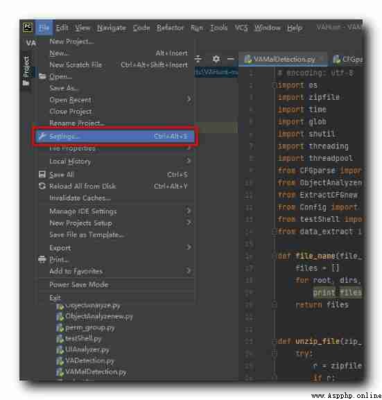The image size is (382, 400).
Task: Click python file icon beside VADetection.py
Action: [x=60, y=361]
